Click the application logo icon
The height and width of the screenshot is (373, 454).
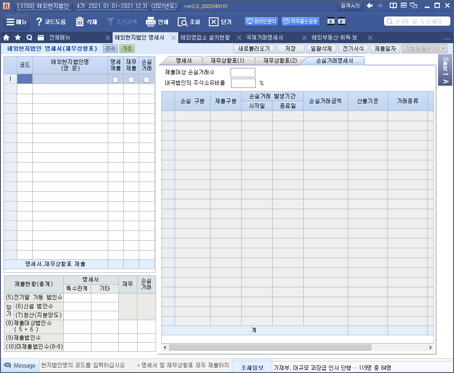pyautogui.click(x=6, y=6)
